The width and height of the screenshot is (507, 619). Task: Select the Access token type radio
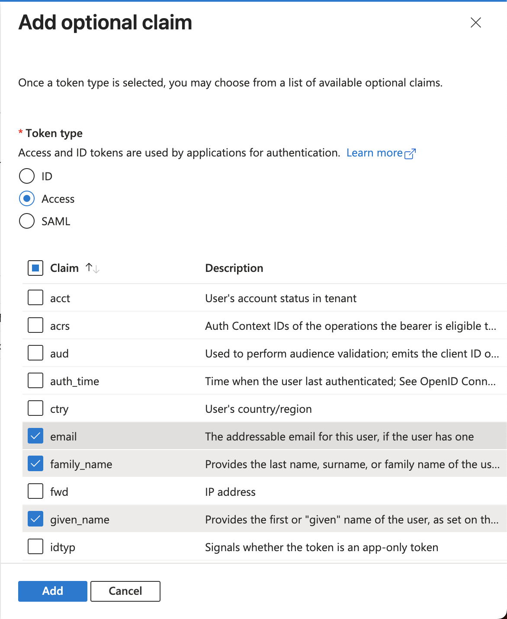tap(27, 198)
